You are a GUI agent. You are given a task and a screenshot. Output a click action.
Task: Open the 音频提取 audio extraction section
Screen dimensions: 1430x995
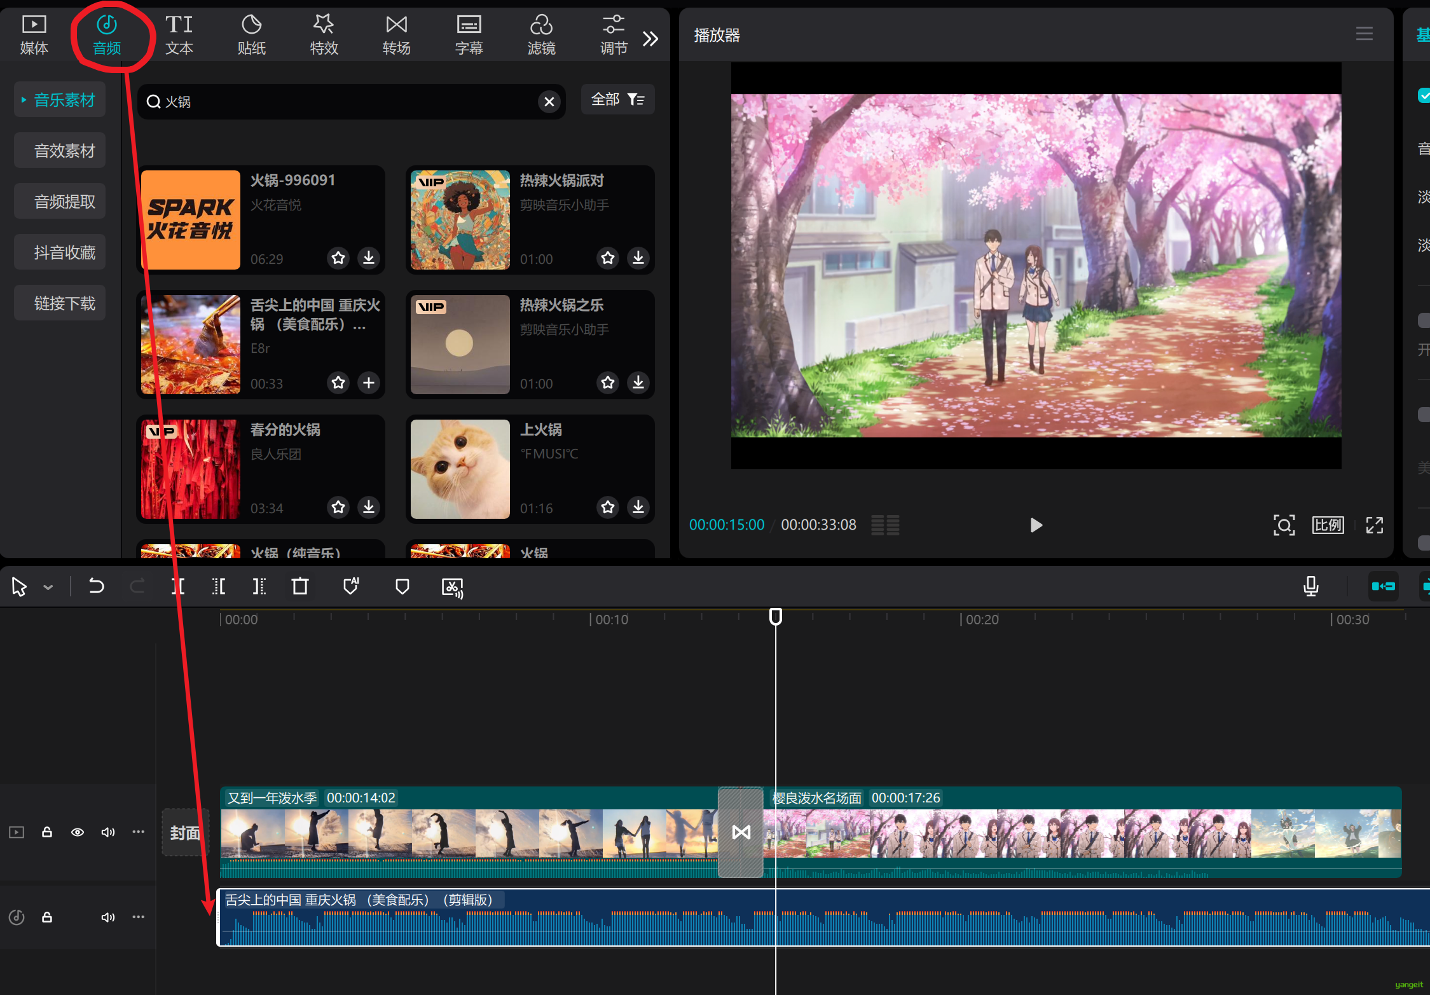pyautogui.click(x=60, y=202)
